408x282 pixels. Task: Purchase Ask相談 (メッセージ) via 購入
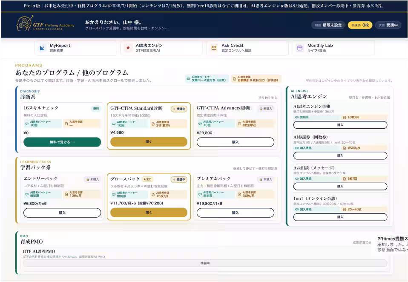click(340, 187)
